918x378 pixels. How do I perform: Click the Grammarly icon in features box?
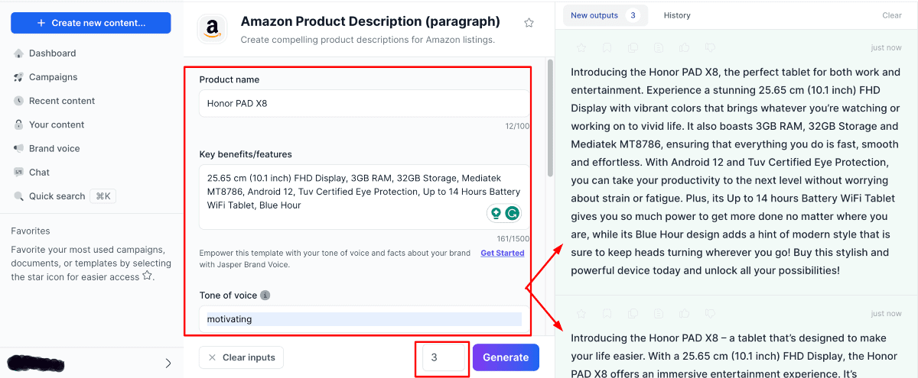click(x=513, y=214)
